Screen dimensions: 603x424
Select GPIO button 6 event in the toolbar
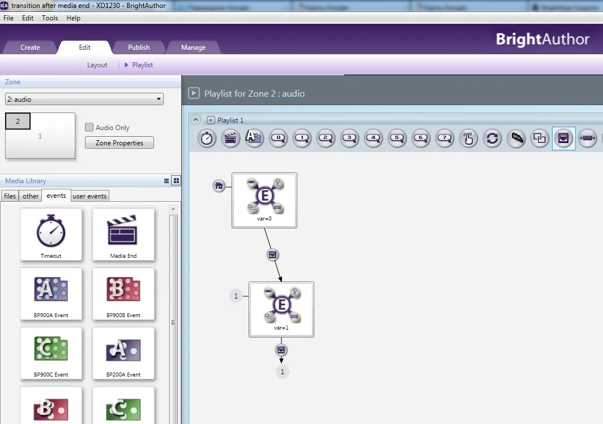pos(421,139)
